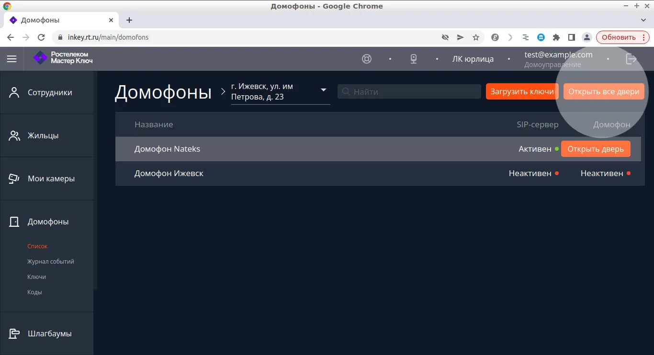654x355 pixels.
Task: Click the Открыть все двери button
Action: click(x=604, y=91)
